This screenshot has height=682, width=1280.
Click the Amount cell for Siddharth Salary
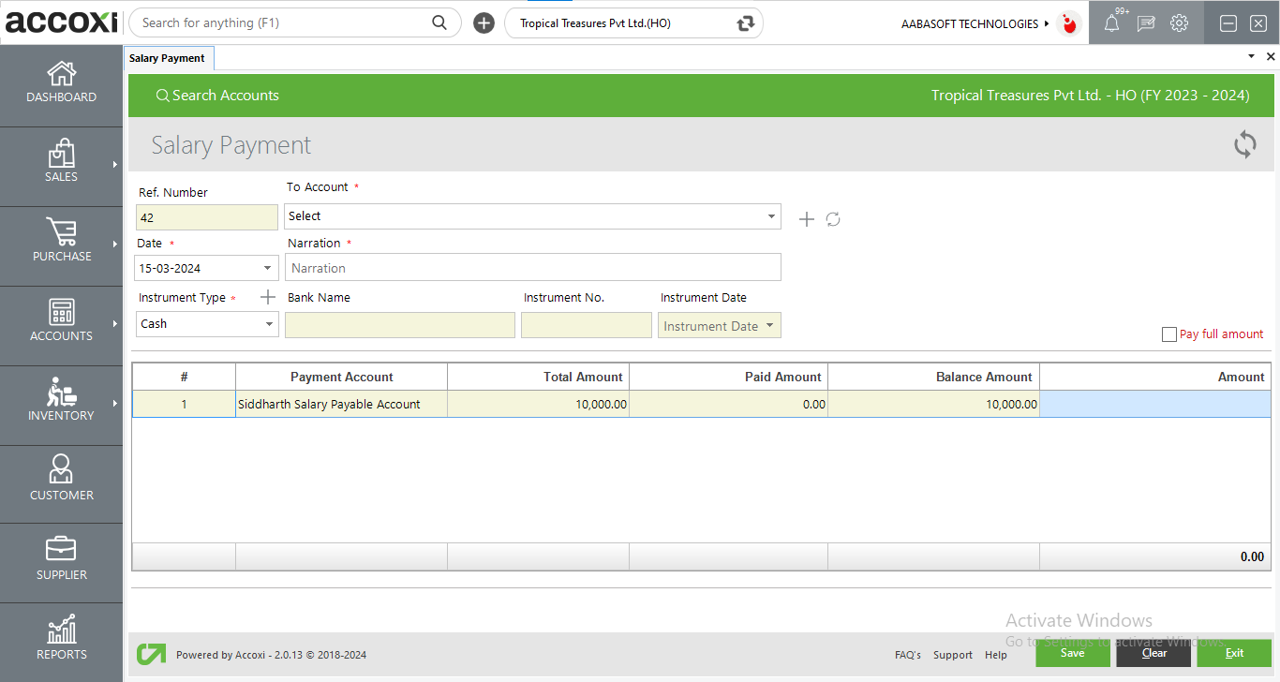[x=1154, y=405]
